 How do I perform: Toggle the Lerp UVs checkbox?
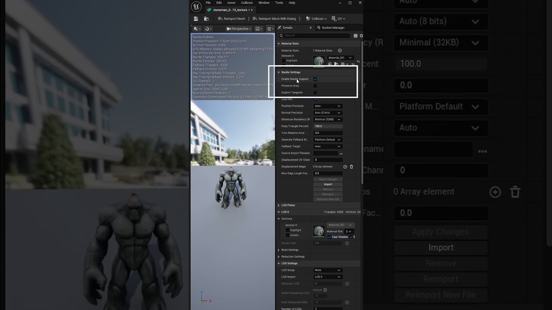(315, 99)
